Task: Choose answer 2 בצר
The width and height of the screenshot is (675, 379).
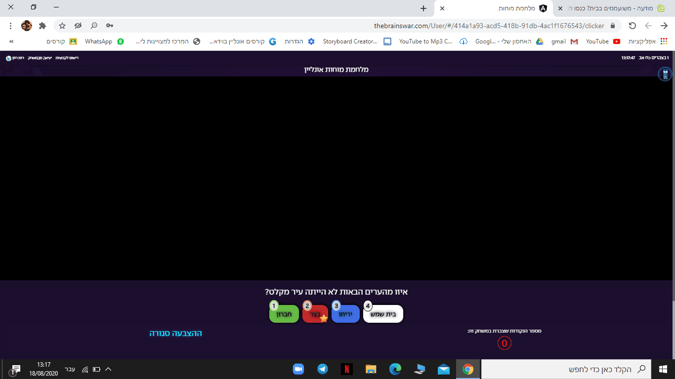Action: [x=315, y=314]
